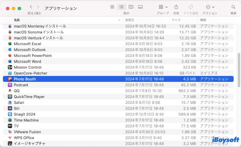
Task: Click the エイリアス kind cell
Action: pos(209,73)
